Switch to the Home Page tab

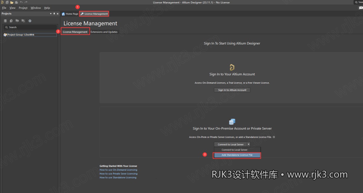click(x=70, y=14)
